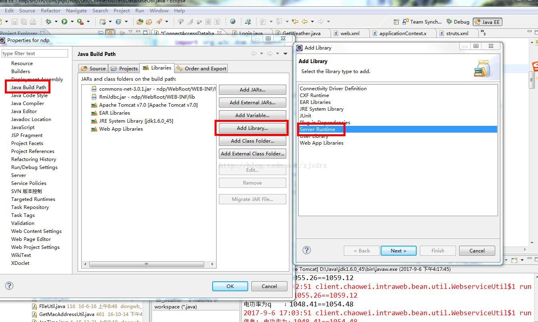Click the Back navigation arrow in the main toolbar
The height and width of the screenshot is (322, 538).
(305, 22)
